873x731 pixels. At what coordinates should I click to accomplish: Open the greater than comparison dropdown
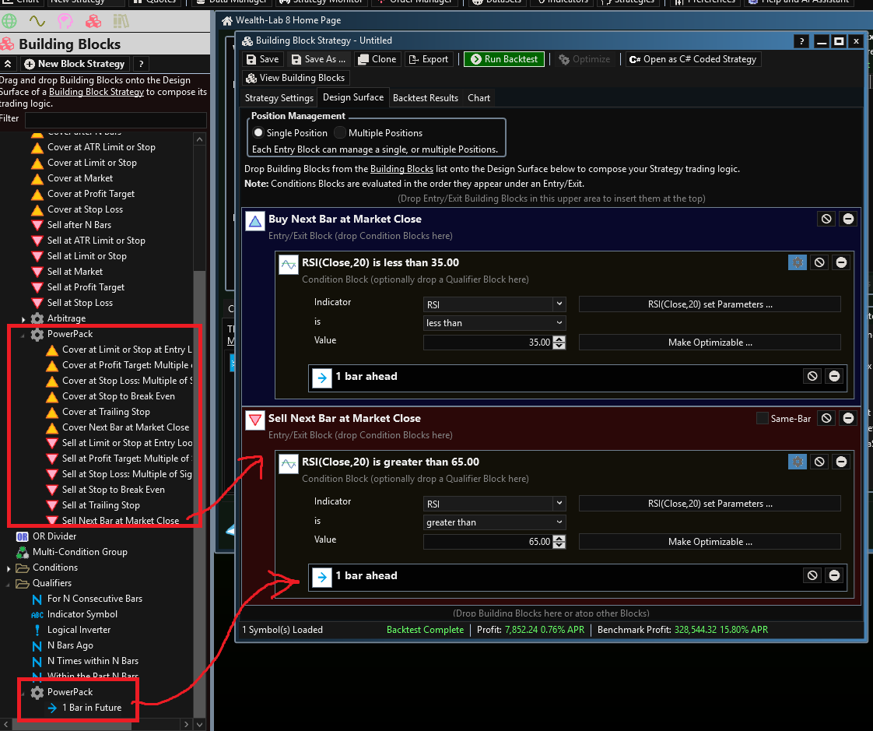point(494,522)
